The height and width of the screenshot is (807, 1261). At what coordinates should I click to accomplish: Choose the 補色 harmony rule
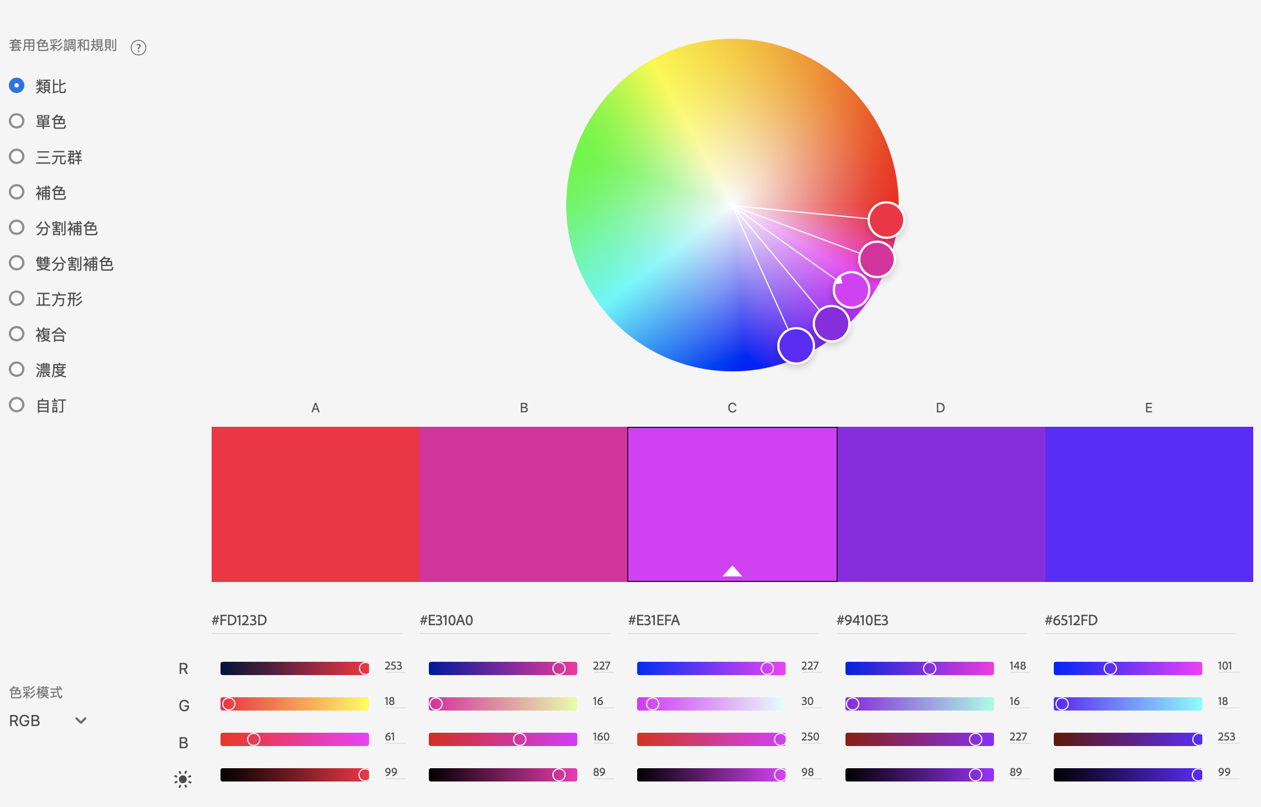coord(17,192)
